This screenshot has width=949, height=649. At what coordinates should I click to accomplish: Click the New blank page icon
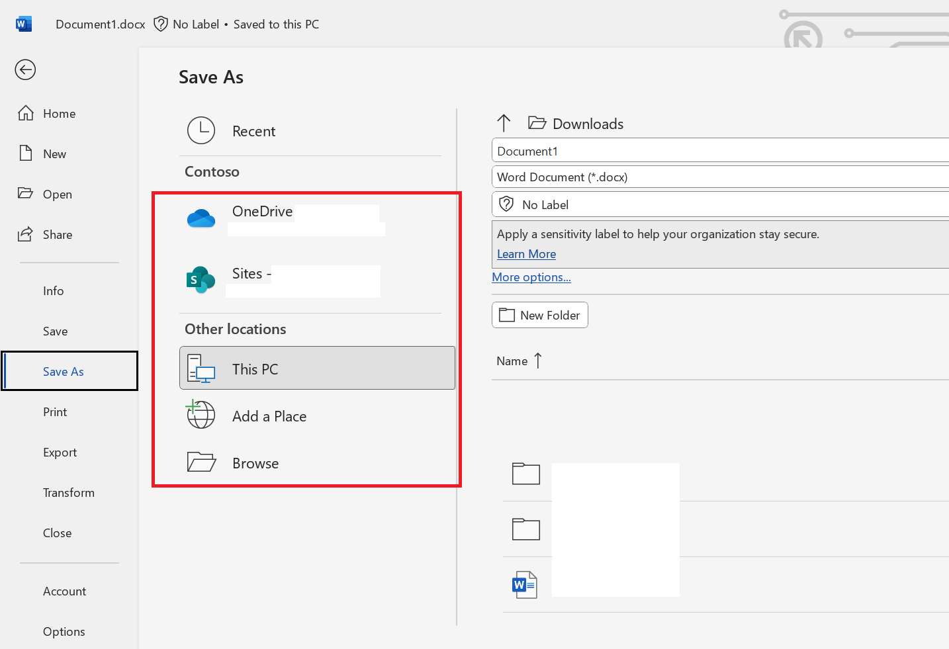(x=26, y=153)
